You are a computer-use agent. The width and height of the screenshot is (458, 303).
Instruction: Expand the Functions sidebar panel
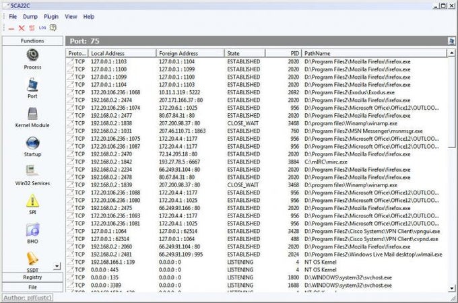click(x=32, y=41)
